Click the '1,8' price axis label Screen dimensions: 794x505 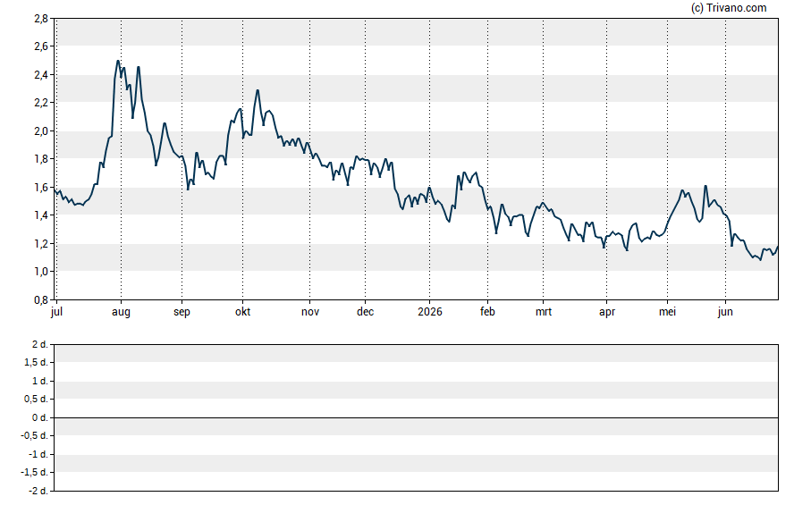pos(41,159)
